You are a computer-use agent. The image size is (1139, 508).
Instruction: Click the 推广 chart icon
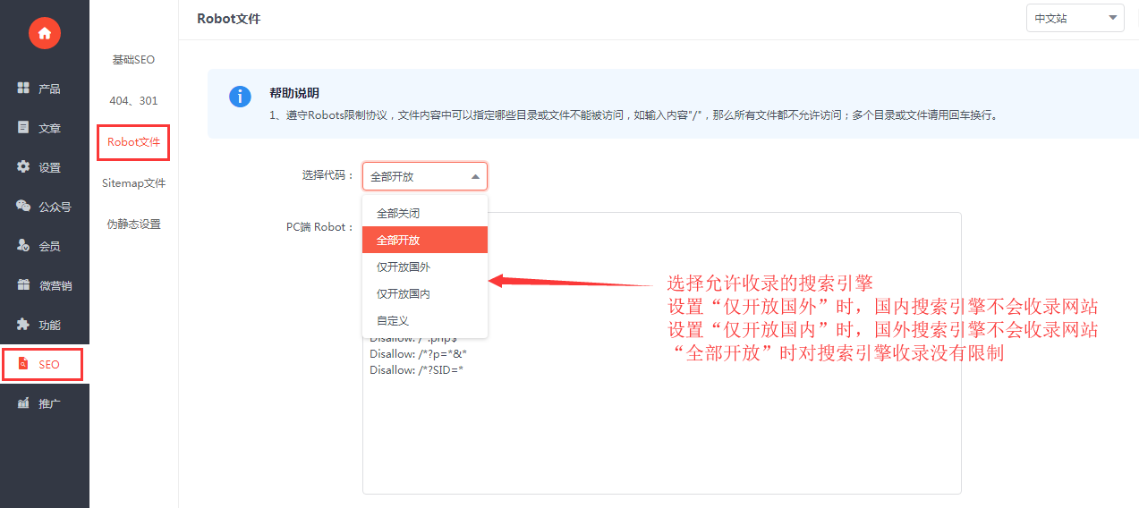[x=24, y=403]
